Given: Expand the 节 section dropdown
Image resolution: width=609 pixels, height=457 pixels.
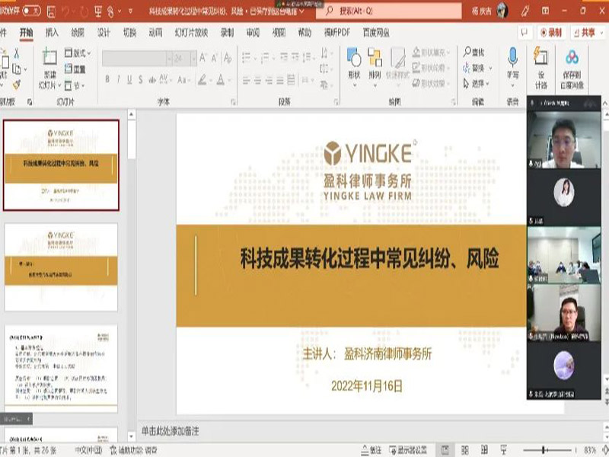Looking at the screenshot, I should tap(83, 85).
